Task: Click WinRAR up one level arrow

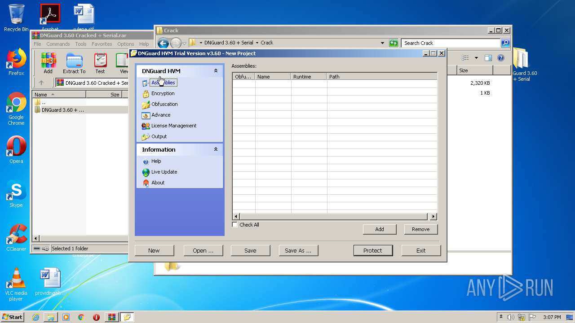Action: (x=41, y=83)
